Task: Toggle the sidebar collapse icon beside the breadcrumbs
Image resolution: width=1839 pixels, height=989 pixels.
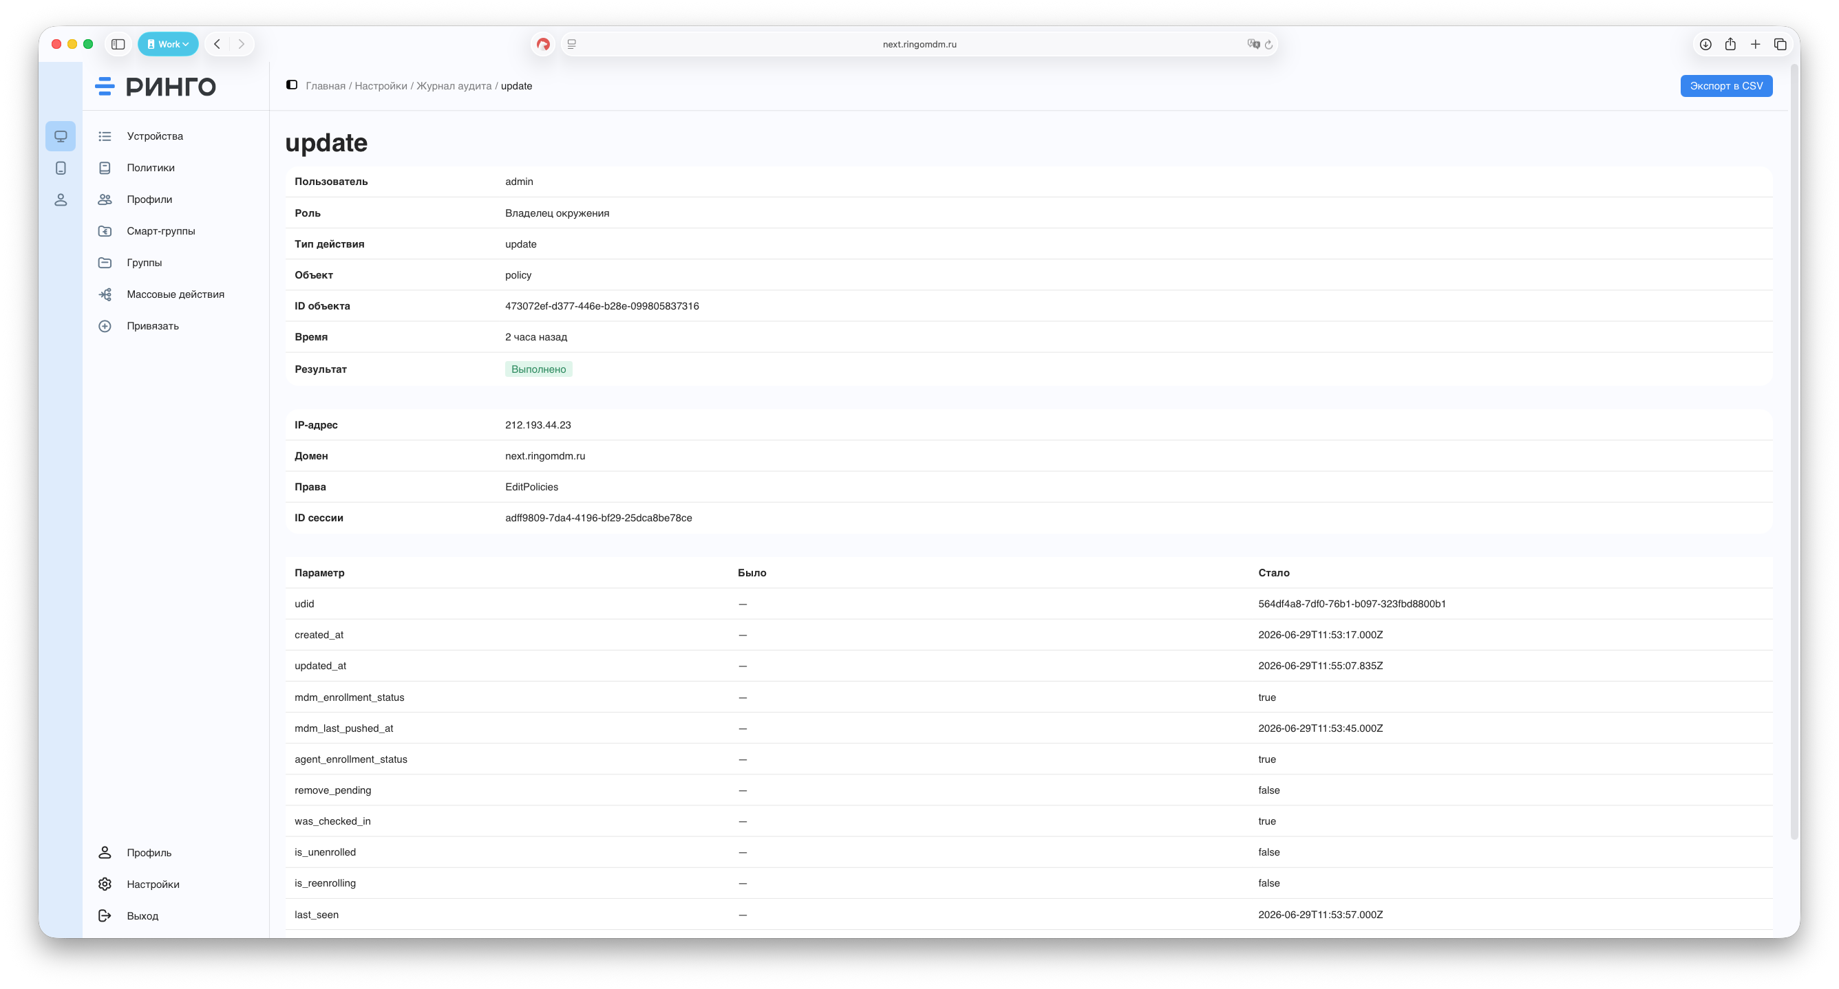Action: click(292, 85)
